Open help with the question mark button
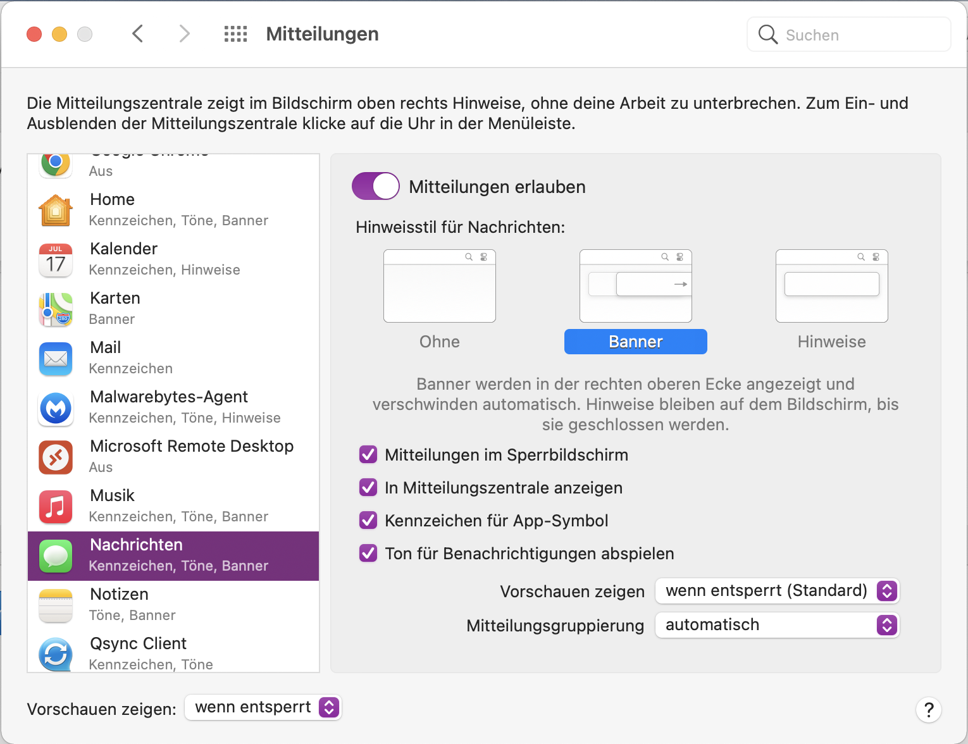This screenshot has height=744, width=968. tap(928, 710)
